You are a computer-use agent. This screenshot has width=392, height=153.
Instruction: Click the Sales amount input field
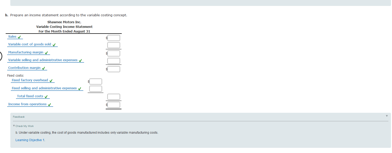[x=113, y=38]
